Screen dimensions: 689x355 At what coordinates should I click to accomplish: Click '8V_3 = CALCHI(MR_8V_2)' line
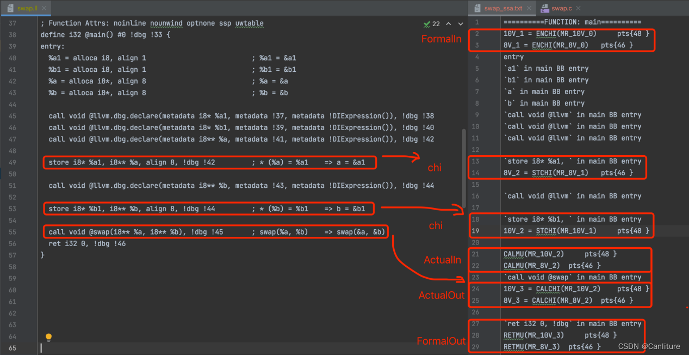point(568,300)
